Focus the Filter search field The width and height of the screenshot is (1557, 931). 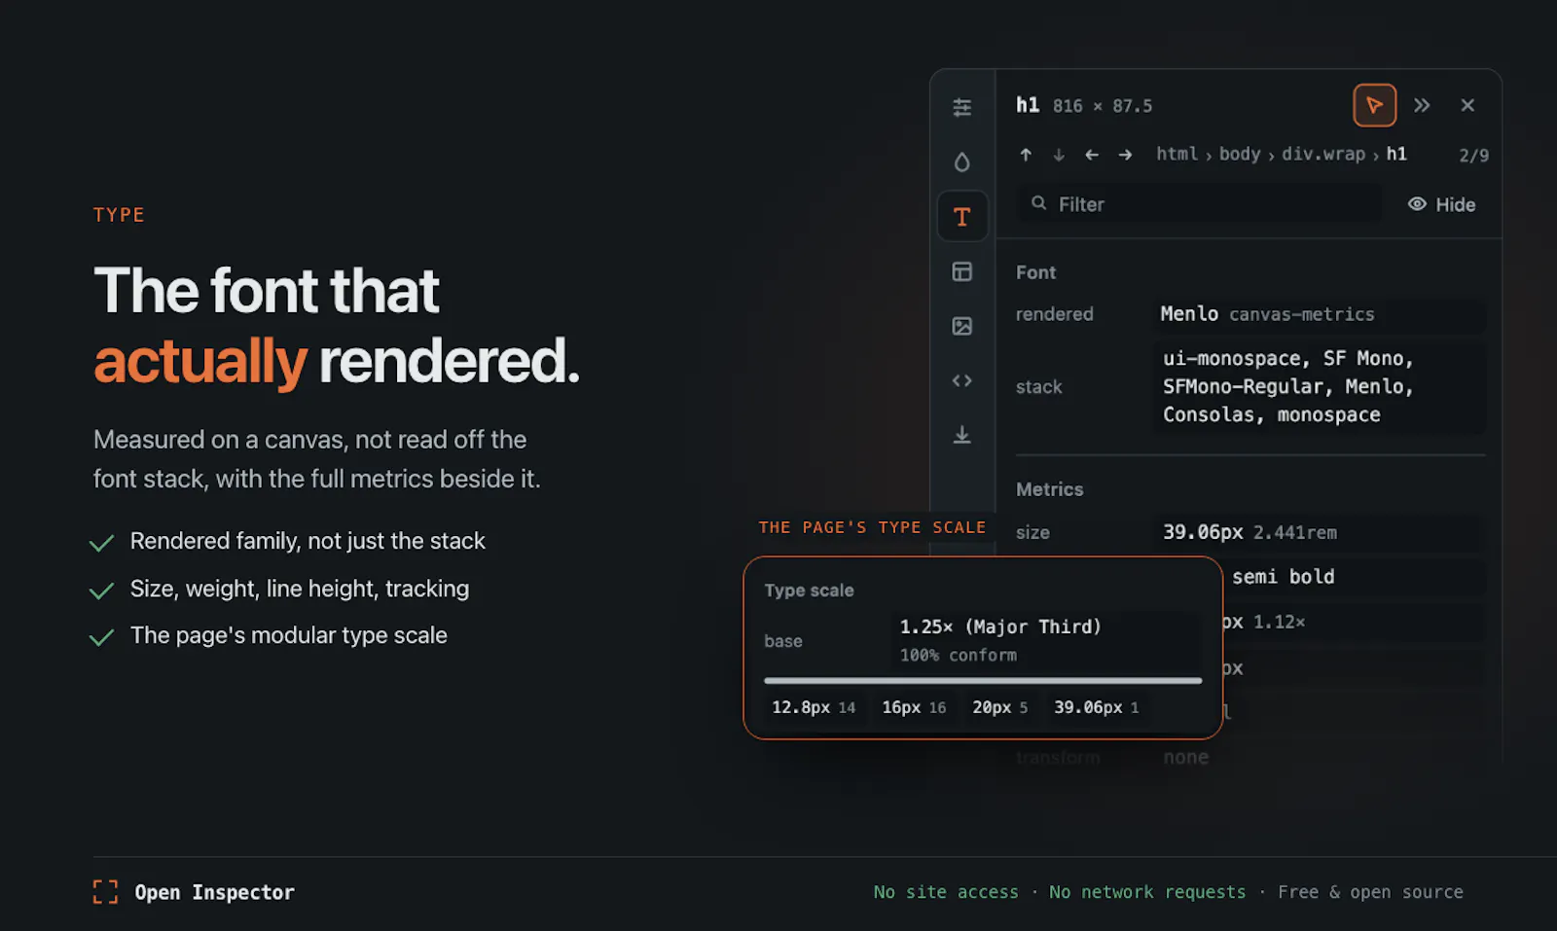point(1200,204)
